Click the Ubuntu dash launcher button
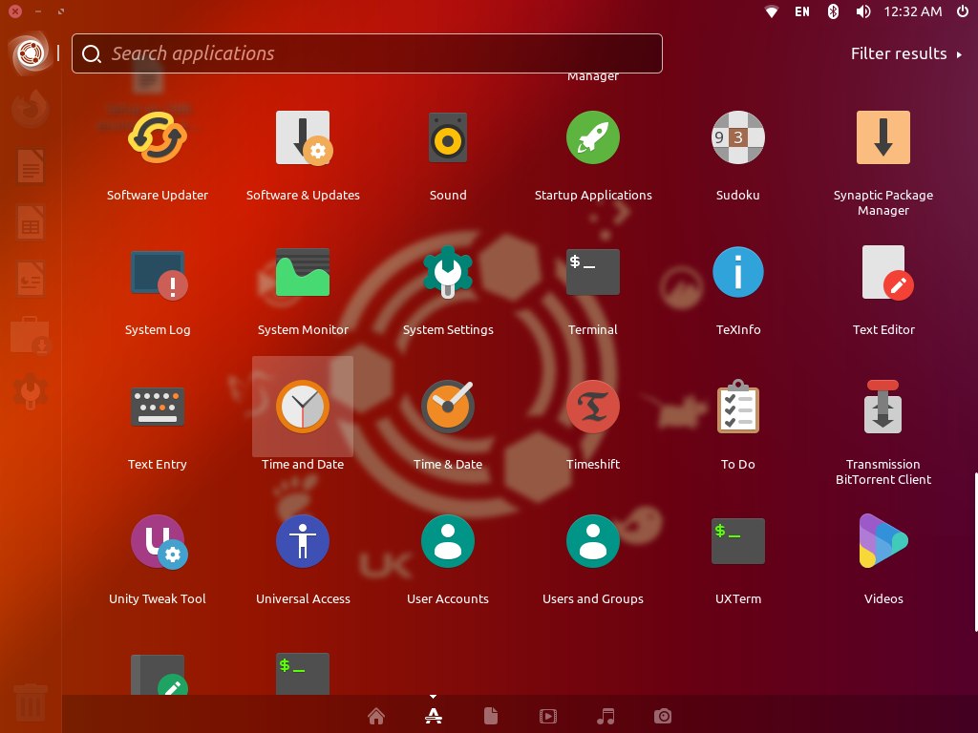The width and height of the screenshot is (978, 733). point(31,53)
